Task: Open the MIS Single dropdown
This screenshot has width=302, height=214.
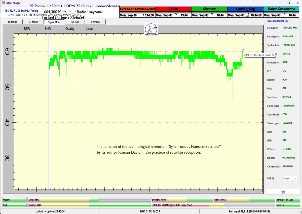Action: click(289, 179)
